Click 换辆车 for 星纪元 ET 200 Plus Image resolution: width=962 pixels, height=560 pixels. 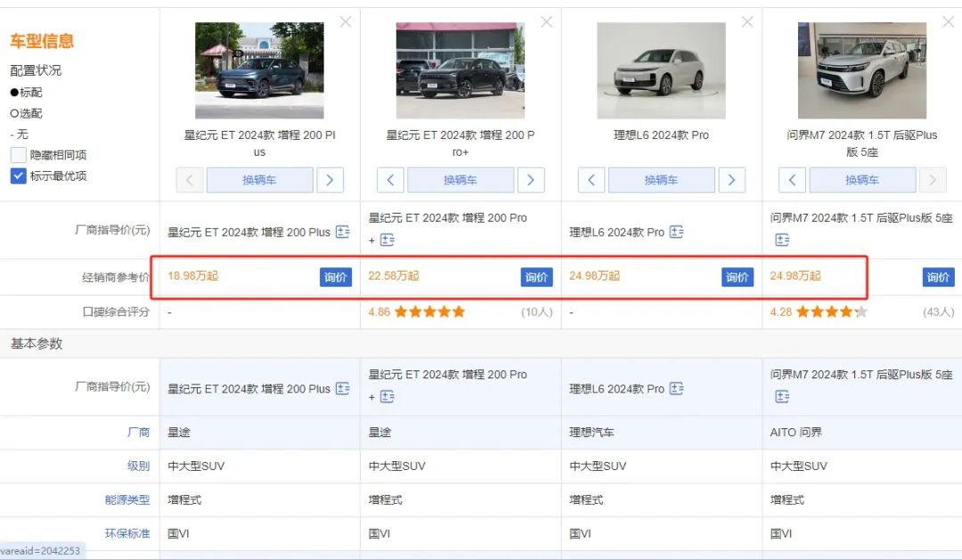click(259, 180)
